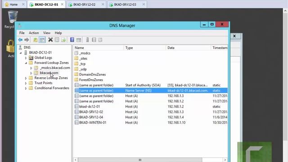Sort by the Data column header
Screen dimensions: 288x162
(188, 48)
